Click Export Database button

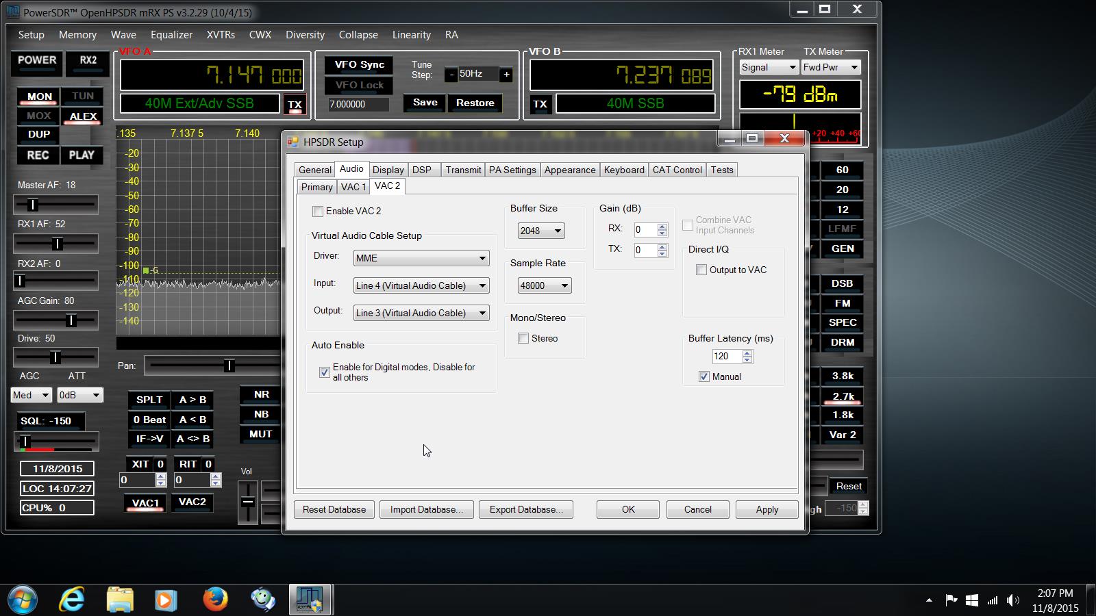[x=526, y=509]
